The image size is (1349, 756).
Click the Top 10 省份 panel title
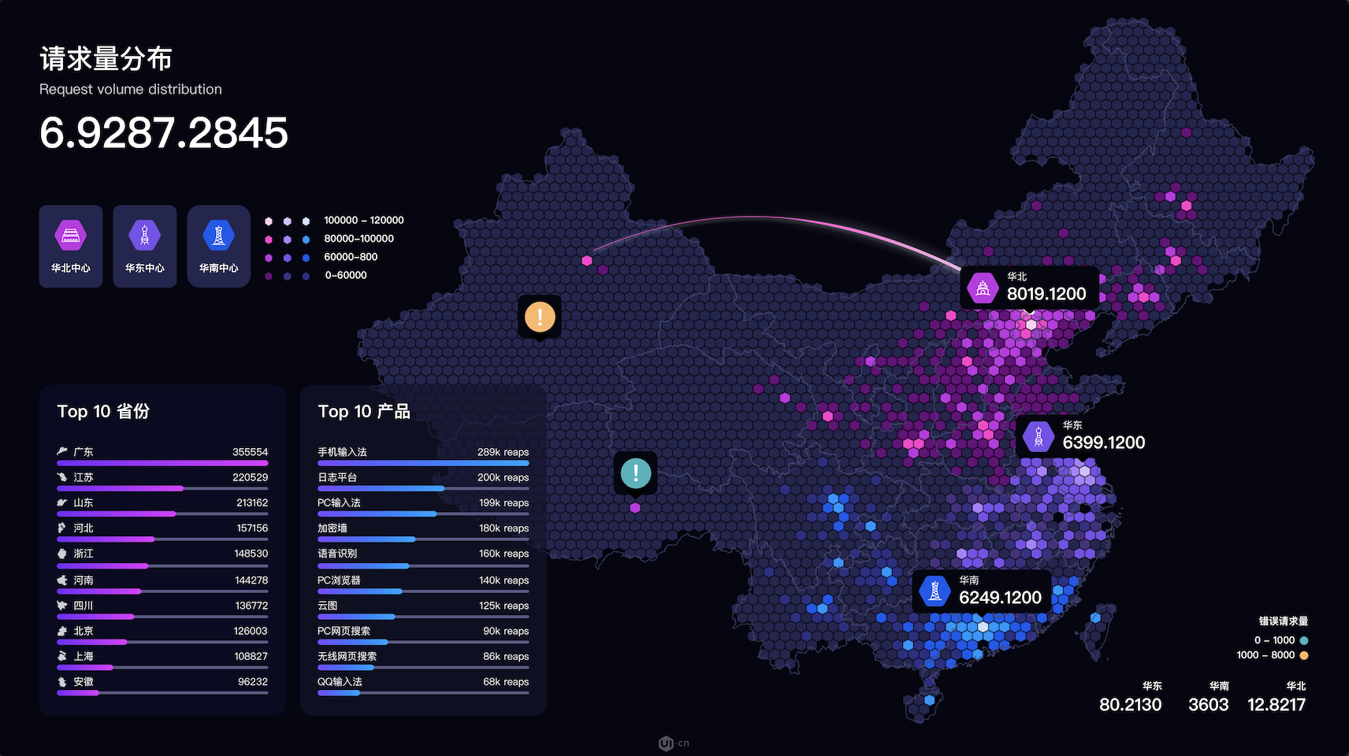point(103,411)
